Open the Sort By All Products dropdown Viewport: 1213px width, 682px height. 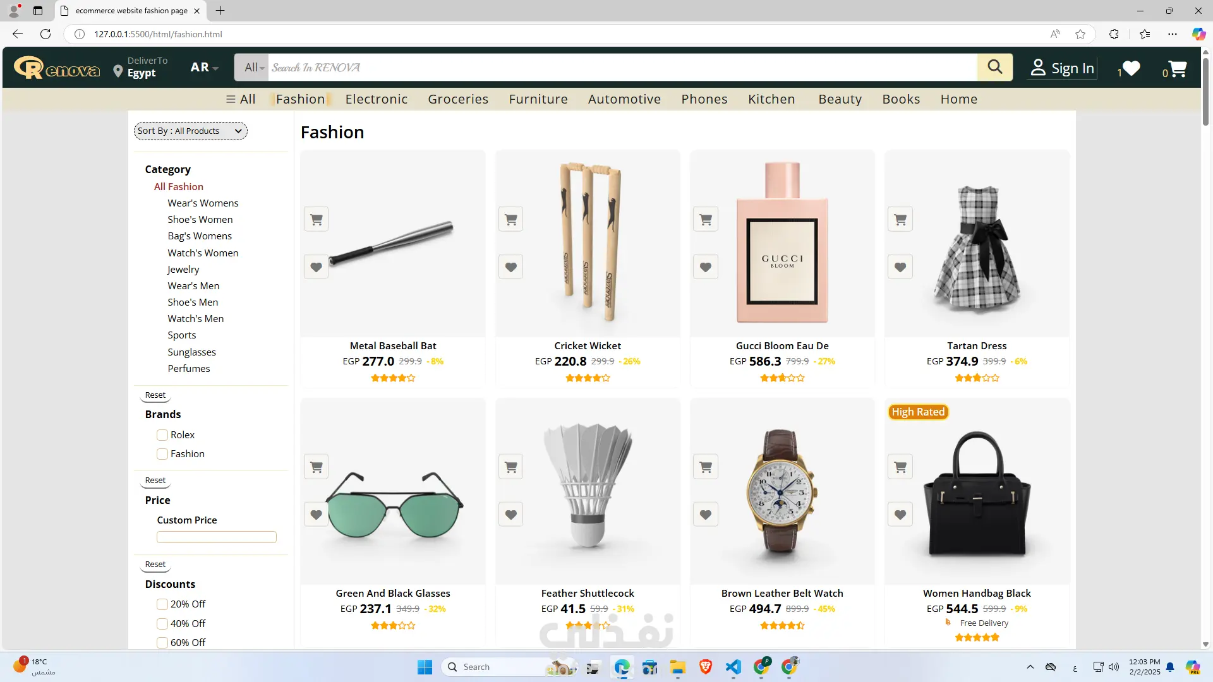[190, 131]
